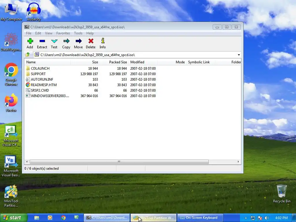296x222 pixels.
Task: Sort by Packed Size column header
Action: (x=114, y=62)
